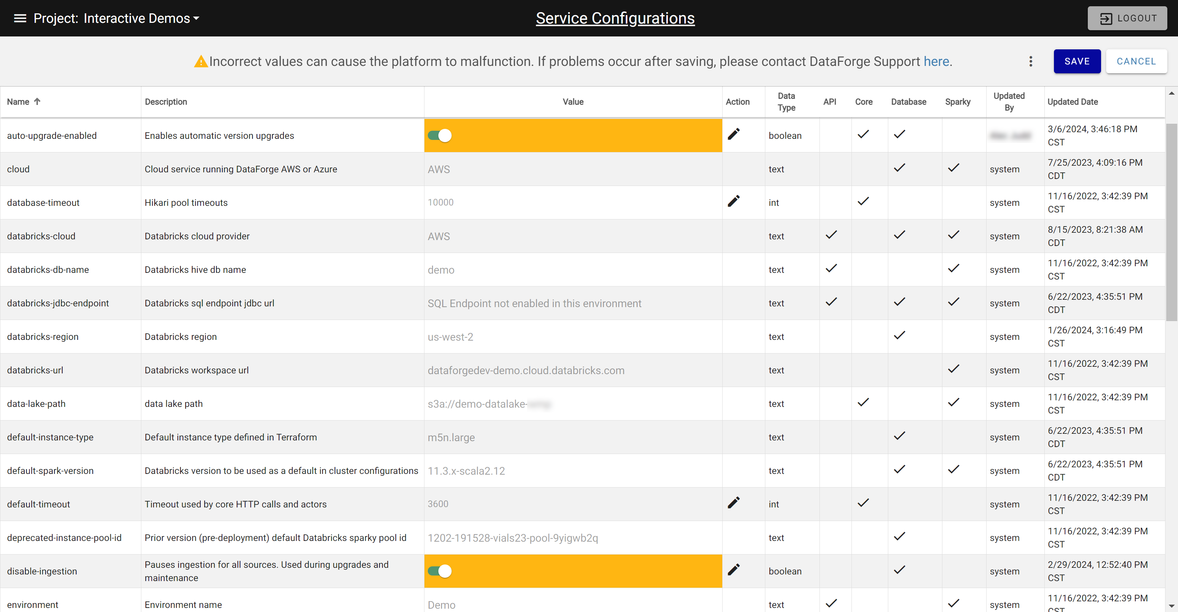Click the Sparky checkmark in cloud row

[x=953, y=168]
